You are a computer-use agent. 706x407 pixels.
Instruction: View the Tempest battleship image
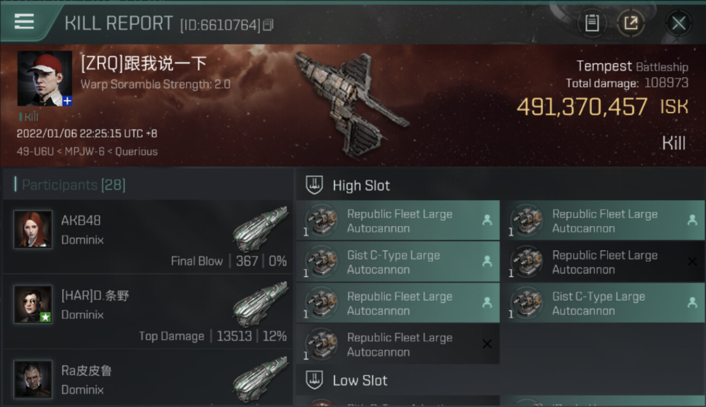[x=350, y=103]
